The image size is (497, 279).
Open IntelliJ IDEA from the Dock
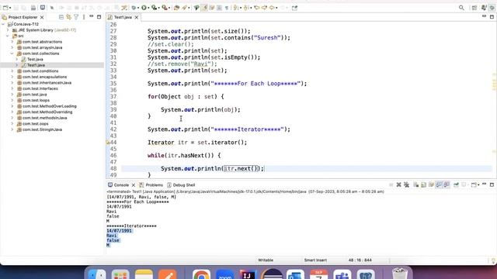tap(248, 274)
